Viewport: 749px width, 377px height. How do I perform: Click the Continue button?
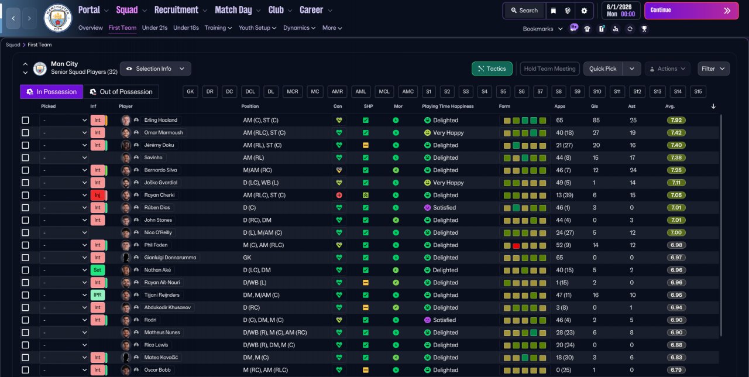[691, 11]
